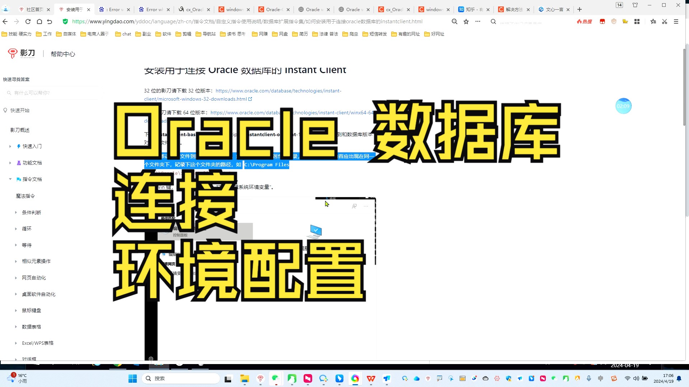Image resolution: width=689 pixels, height=387 pixels.
Task: Expand the 循环 node
Action: point(16,229)
